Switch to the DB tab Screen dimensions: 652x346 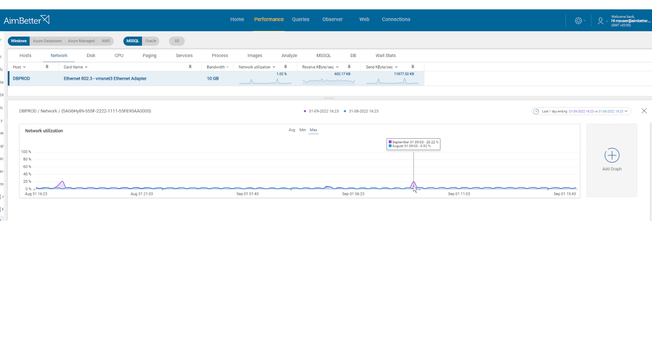[x=353, y=56]
